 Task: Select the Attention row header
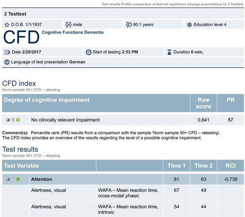(96, 179)
